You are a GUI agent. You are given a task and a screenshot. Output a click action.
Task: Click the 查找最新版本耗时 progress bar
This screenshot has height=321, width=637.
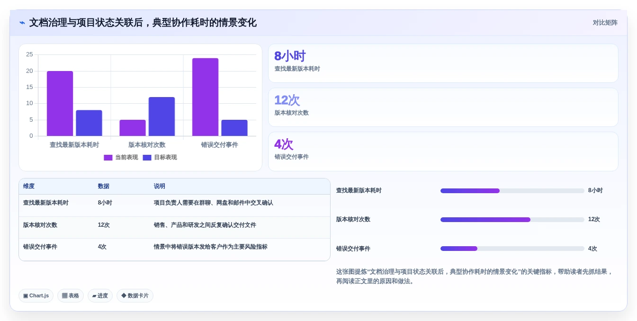coord(512,191)
